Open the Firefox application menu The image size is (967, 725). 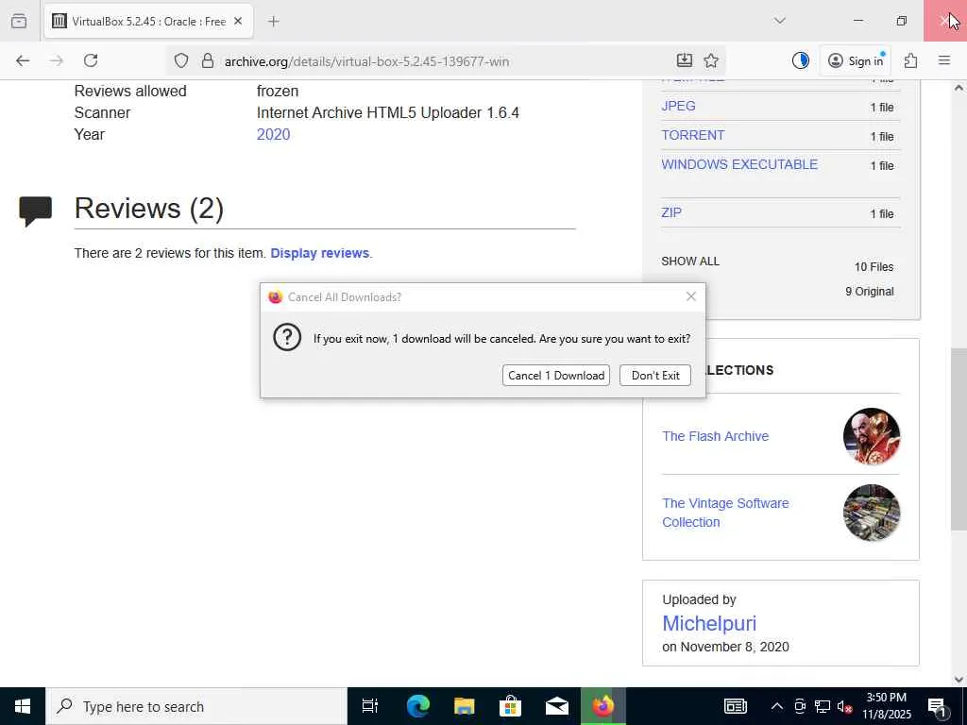(x=944, y=60)
